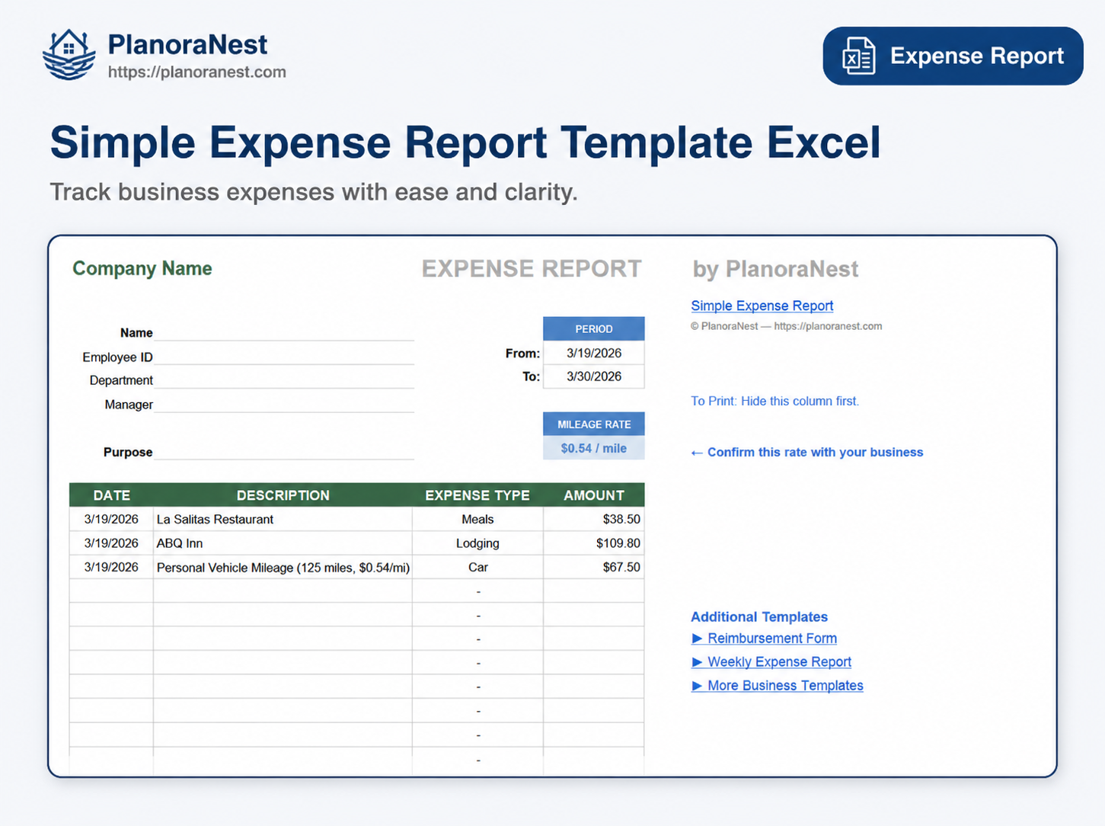The height and width of the screenshot is (826, 1105).
Task: Open the Meals expense type cell
Action: [477, 519]
